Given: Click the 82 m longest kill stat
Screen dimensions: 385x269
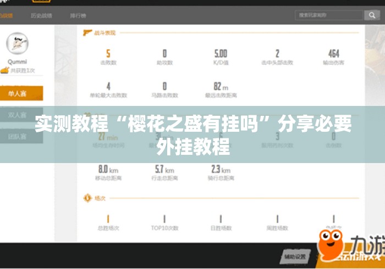Looking at the screenshot, I should click(221, 86).
